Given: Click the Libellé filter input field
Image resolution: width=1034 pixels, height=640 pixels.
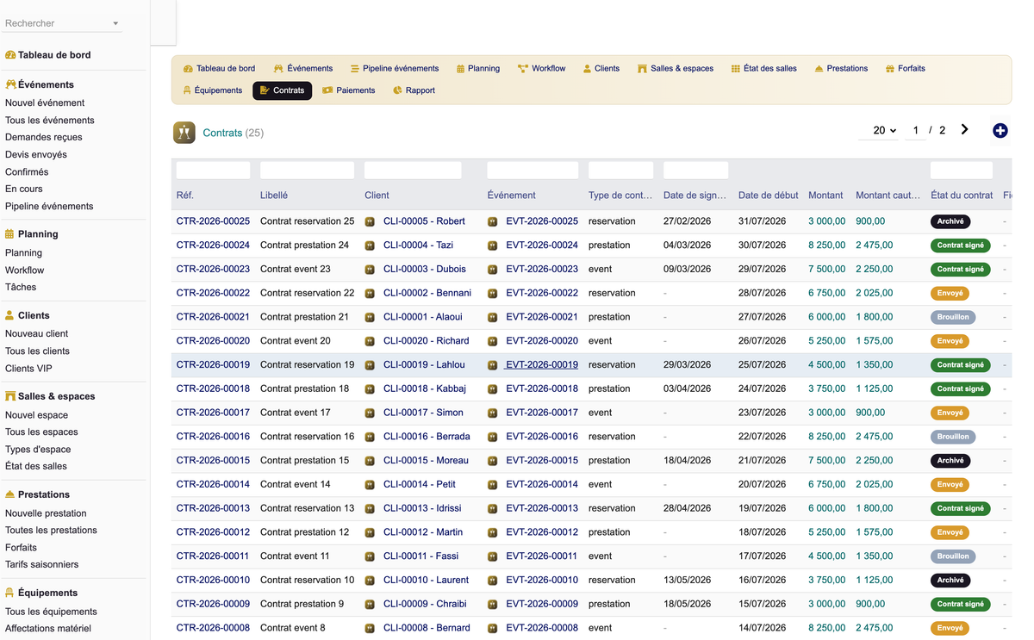Looking at the screenshot, I should pyautogui.click(x=307, y=171).
